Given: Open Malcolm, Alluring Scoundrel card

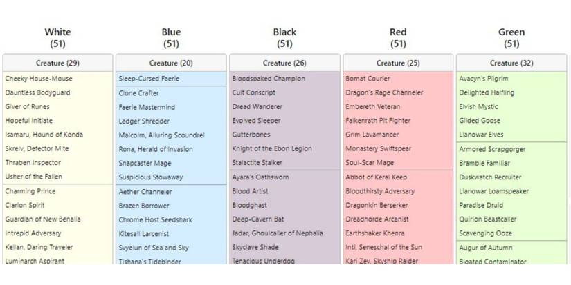Looking at the screenshot, I should pyautogui.click(x=161, y=135).
